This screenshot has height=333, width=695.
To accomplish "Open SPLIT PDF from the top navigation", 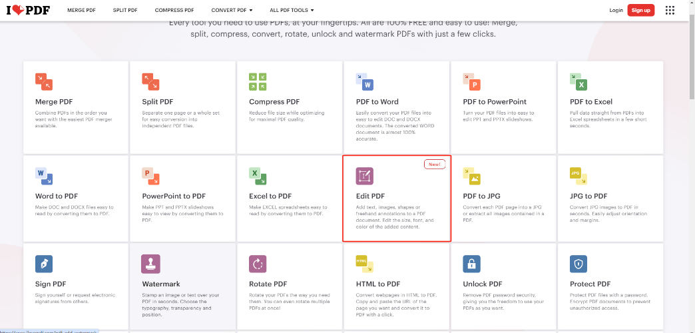I will point(125,10).
